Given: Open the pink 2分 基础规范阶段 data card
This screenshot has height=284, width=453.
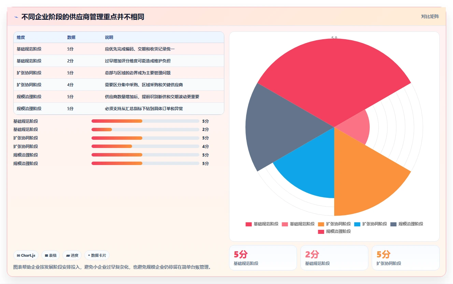Looking at the screenshot, I should [x=334, y=258].
